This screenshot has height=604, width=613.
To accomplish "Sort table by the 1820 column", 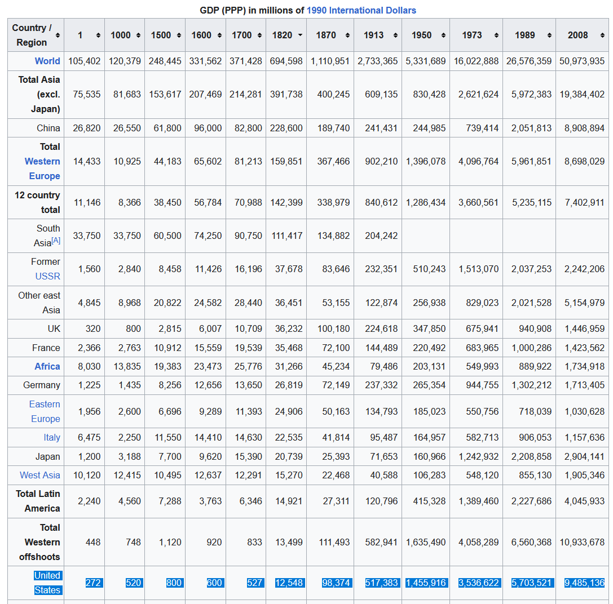I will (300, 35).
